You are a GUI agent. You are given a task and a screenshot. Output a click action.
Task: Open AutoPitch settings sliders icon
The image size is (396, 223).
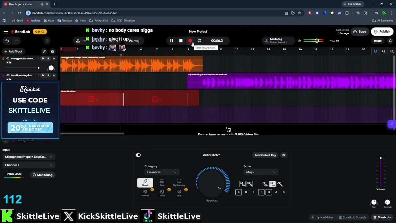tap(284, 155)
